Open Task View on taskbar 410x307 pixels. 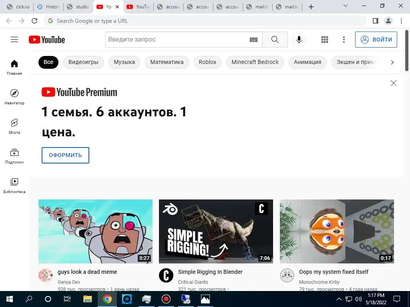point(67,299)
